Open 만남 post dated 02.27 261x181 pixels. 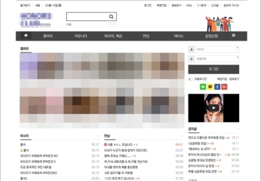[x=126, y=150]
